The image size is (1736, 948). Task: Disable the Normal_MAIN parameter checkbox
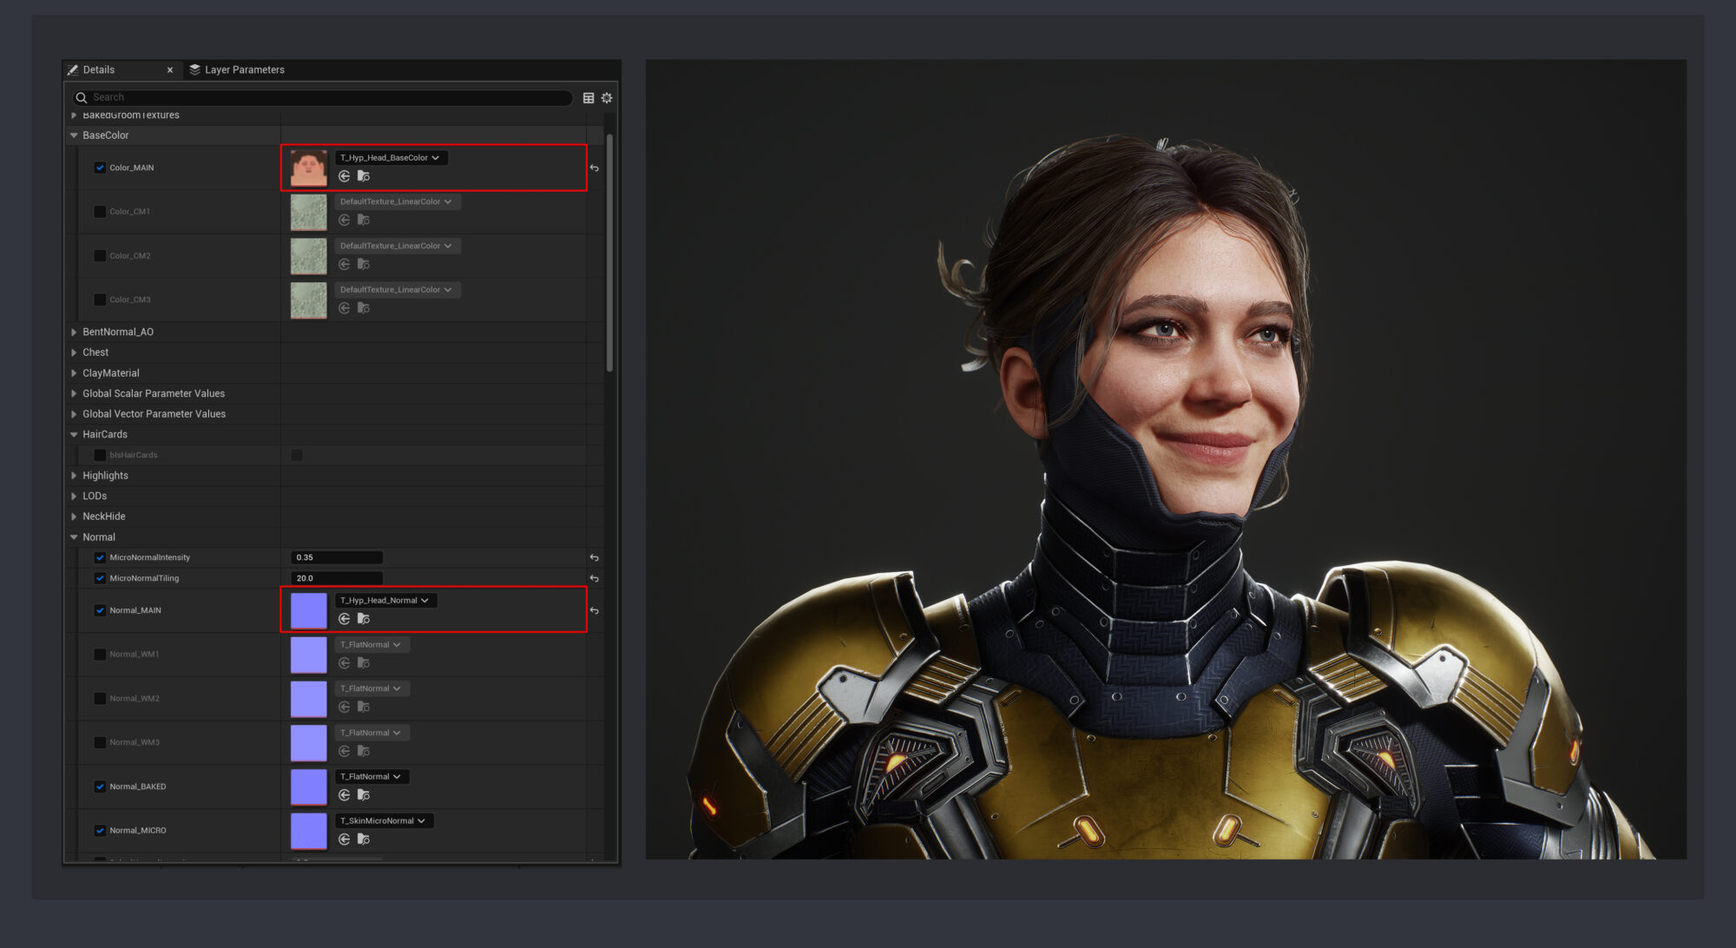pyautogui.click(x=100, y=610)
